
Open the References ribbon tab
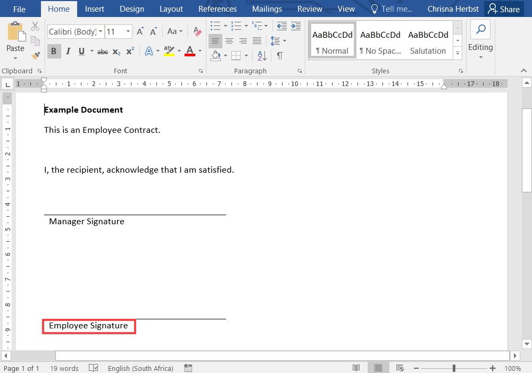coord(217,9)
